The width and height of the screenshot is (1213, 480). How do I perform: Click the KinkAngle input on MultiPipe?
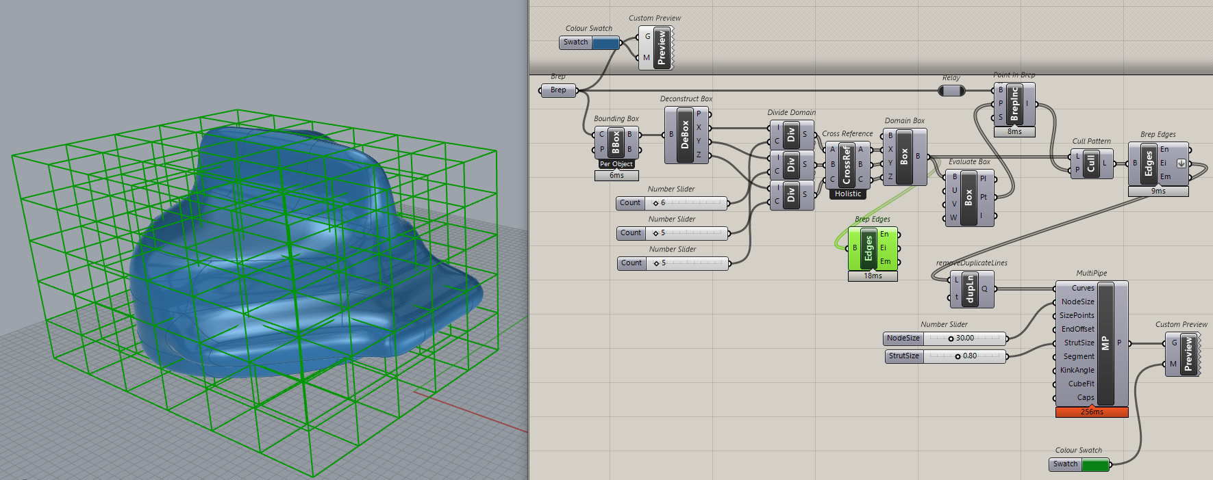pyautogui.click(x=1077, y=371)
